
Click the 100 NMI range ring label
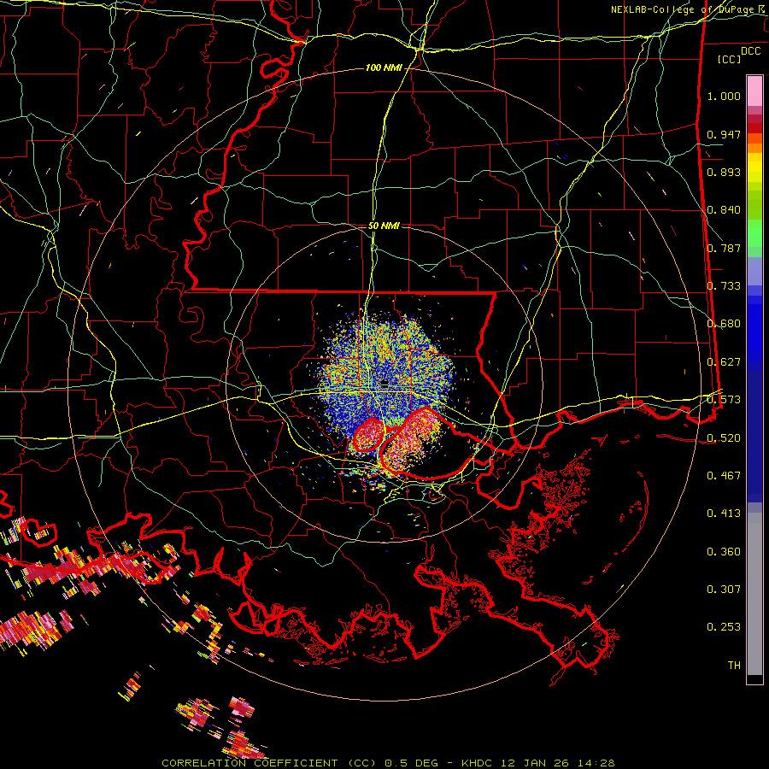point(384,68)
